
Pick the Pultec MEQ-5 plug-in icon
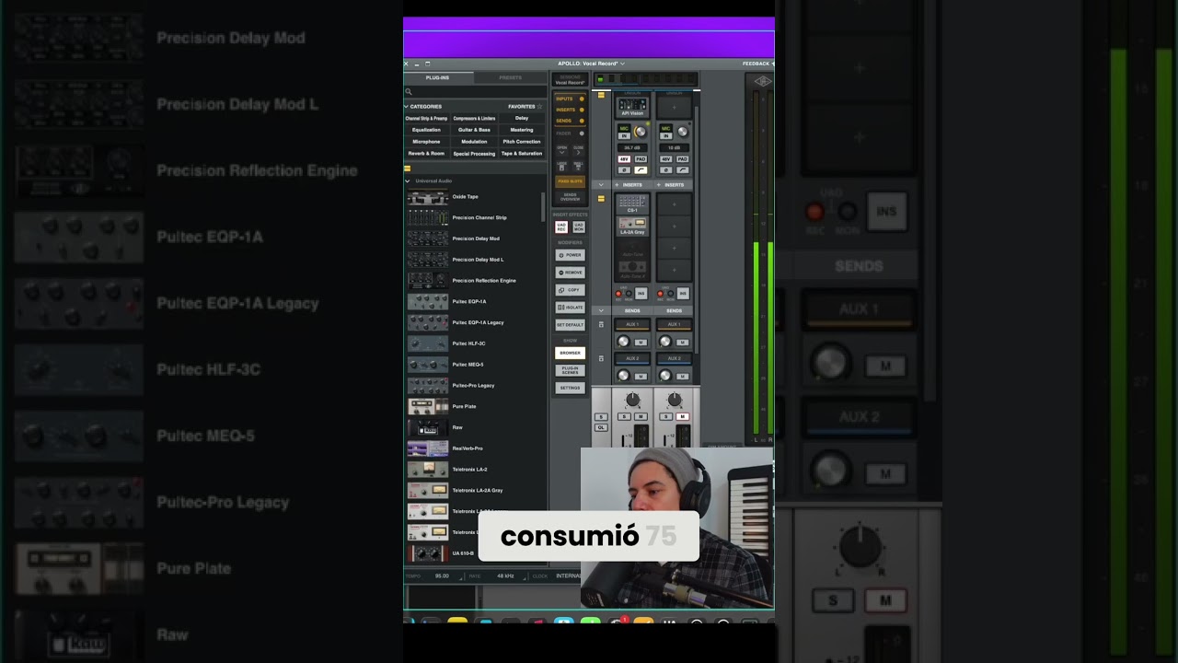(428, 365)
